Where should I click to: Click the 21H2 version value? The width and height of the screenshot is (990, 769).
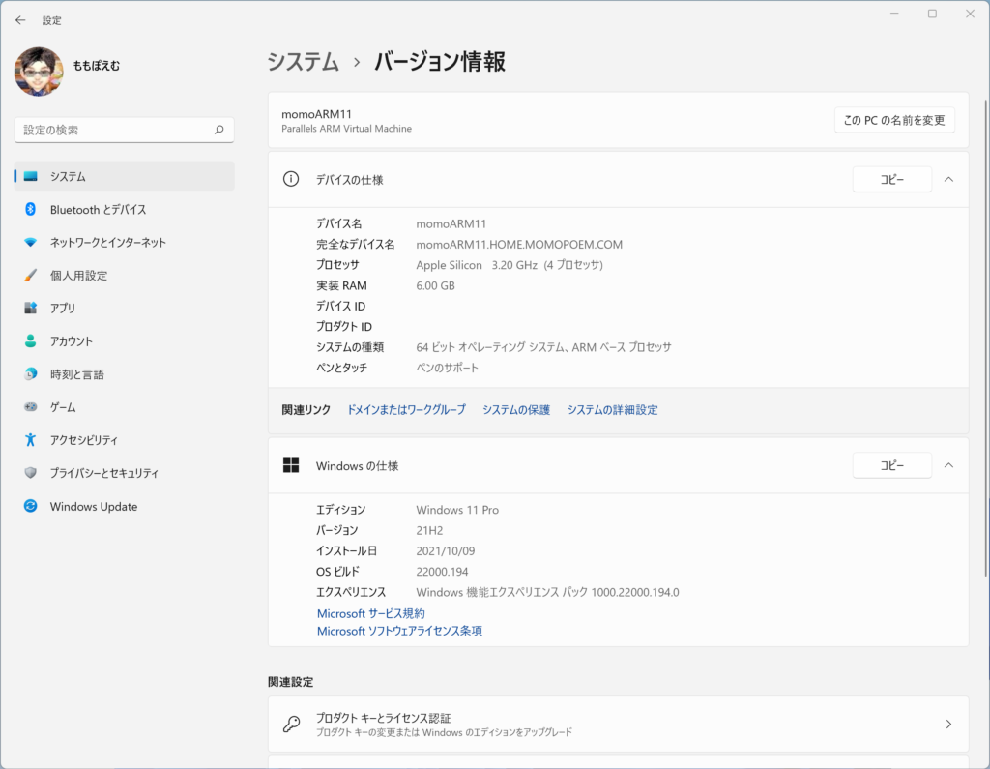point(429,530)
